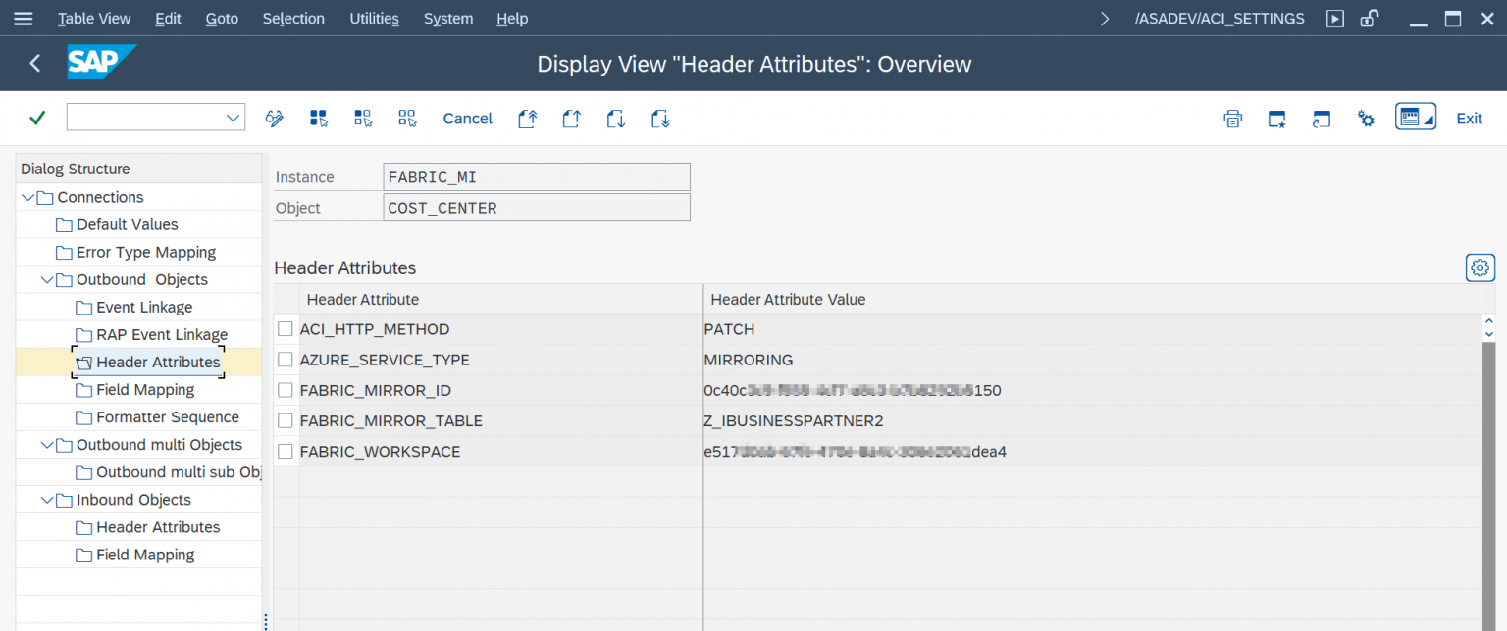The height and width of the screenshot is (631, 1507).
Task: Select the ACI_HTTP_METHOD row checkbox
Action: click(x=285, y=328)
